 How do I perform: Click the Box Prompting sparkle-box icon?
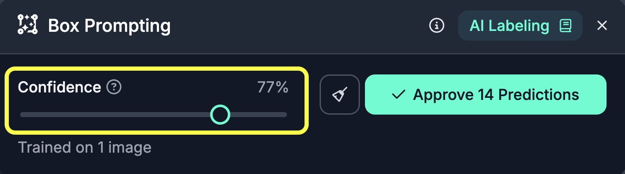coord(28,25)
